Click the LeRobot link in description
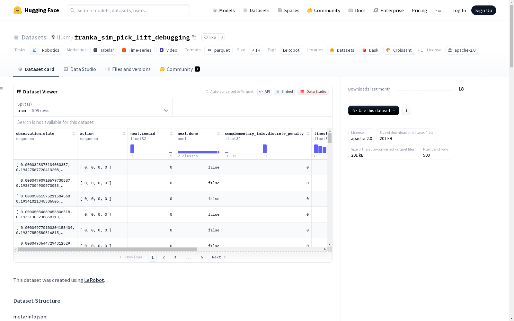Screen dimensions: 514x321 pyautogui.click(x=94, y=280)
